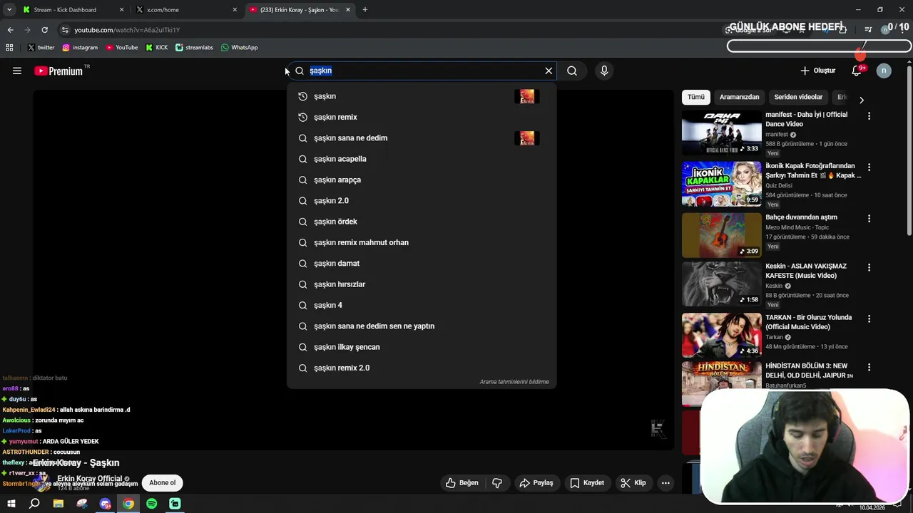The image size is (913, 513).
Task: Choose suggestion "şaşkın 2.0"
Action: (421, 200)
